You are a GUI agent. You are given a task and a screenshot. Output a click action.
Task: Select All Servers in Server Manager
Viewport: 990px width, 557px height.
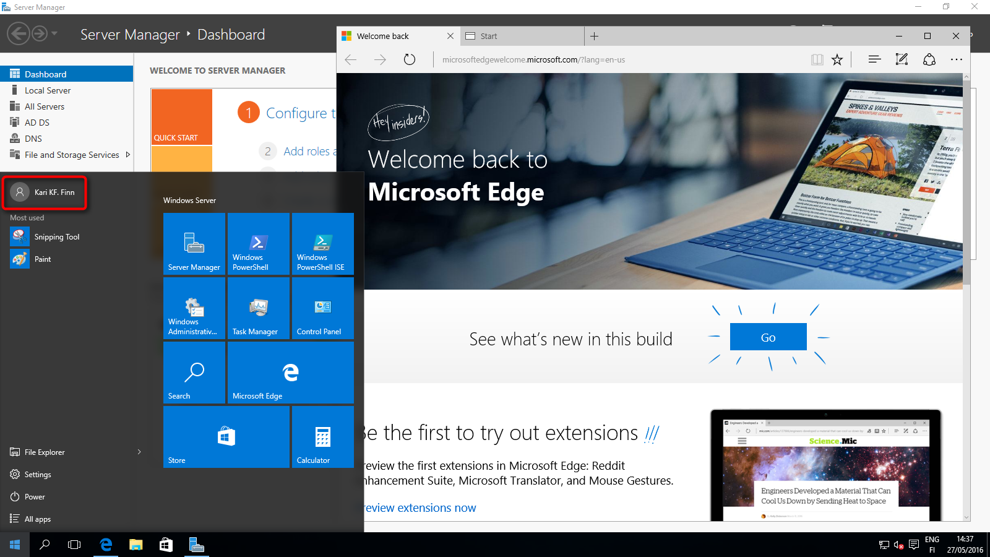click(x=67, y=106)
